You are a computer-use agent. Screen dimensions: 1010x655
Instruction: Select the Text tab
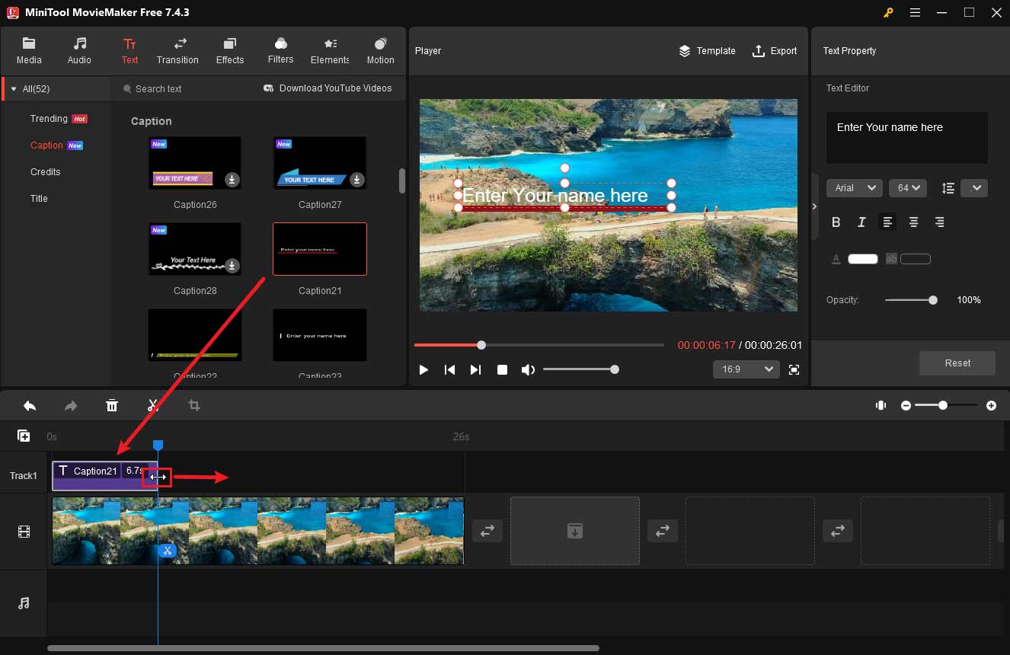130,51
